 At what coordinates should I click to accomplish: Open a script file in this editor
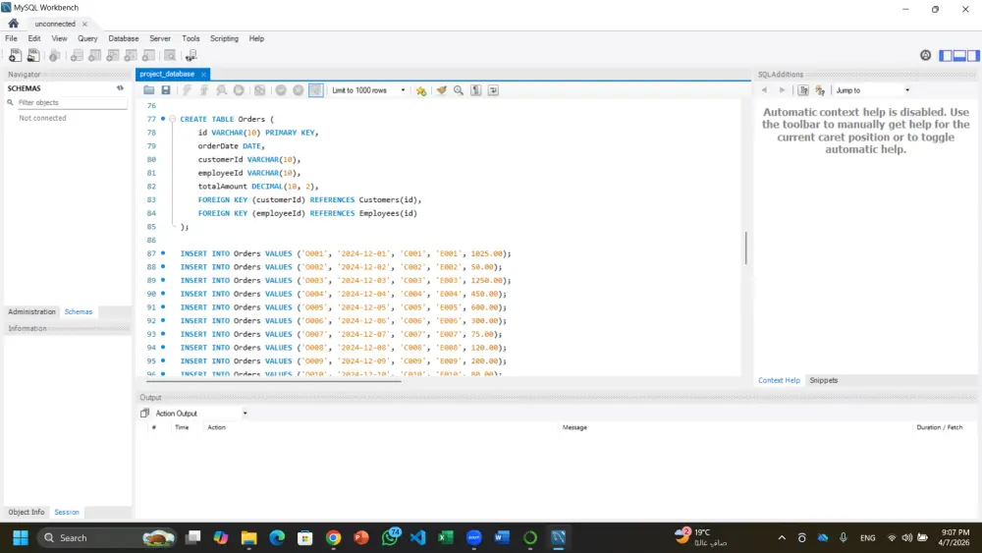click(x=149, y=90)
